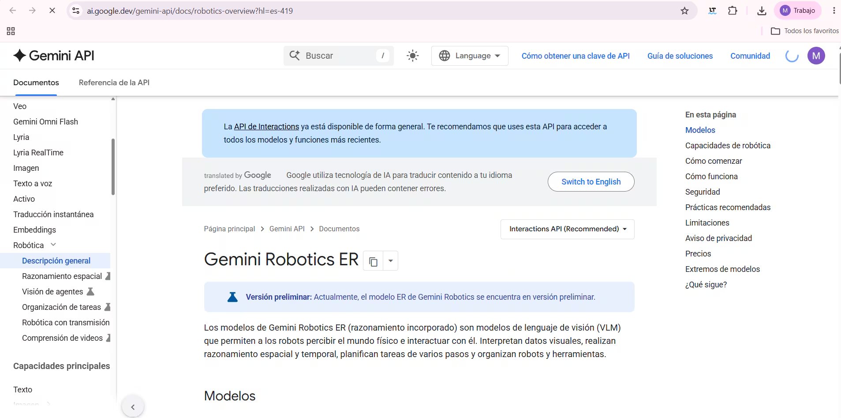Jump to Modelos in page contents
Image resolution: width=841 pixels, height=418 pixels.
700,130
